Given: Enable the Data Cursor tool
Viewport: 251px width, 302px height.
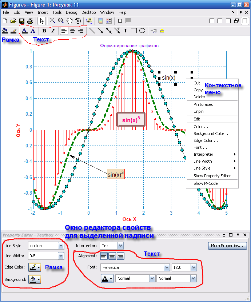Looking at the screenshot, I should [x=89, y=21].
